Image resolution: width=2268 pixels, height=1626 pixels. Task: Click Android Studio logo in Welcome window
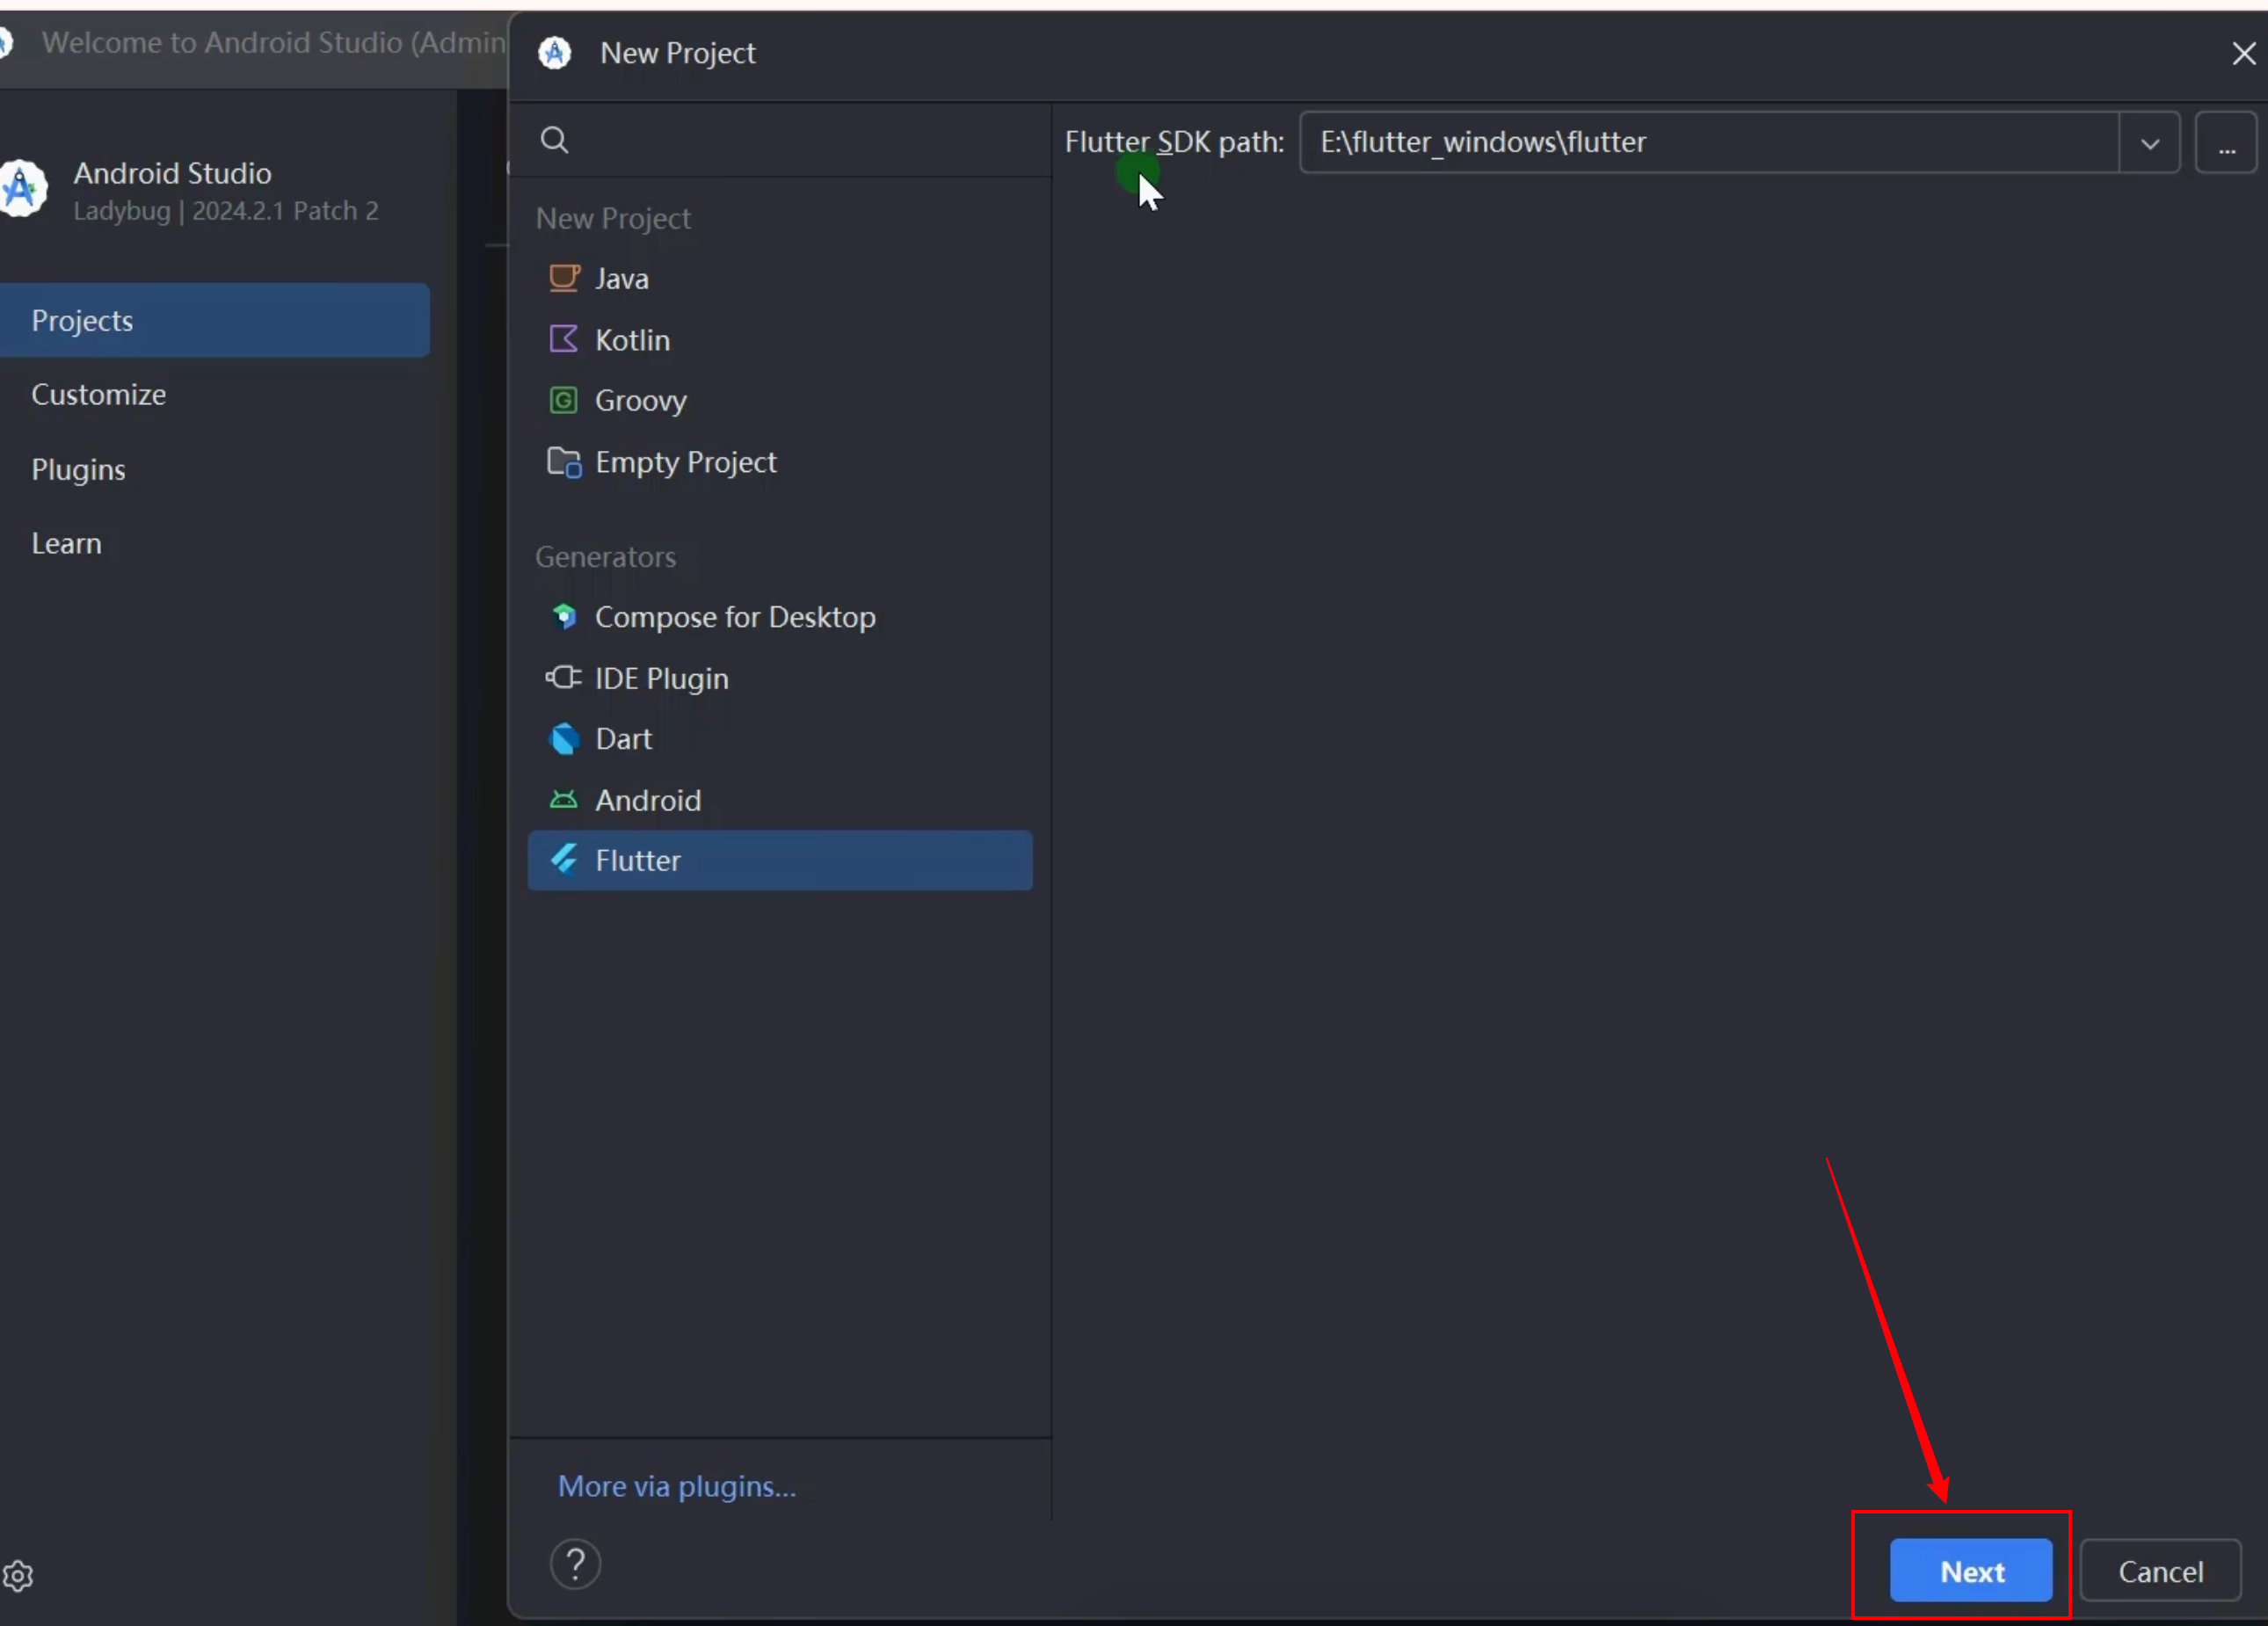pos(21,188)
